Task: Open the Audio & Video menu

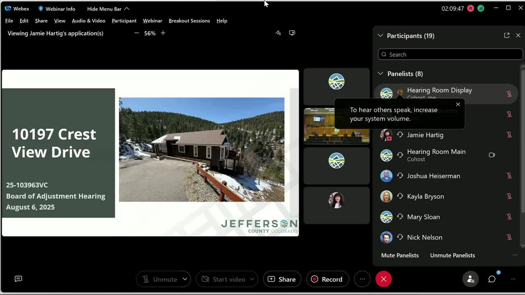Action: (89, 20)
